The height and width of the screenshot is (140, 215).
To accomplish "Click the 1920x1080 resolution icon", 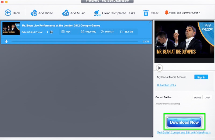I will pyautogui.click(x=83, y=32).
